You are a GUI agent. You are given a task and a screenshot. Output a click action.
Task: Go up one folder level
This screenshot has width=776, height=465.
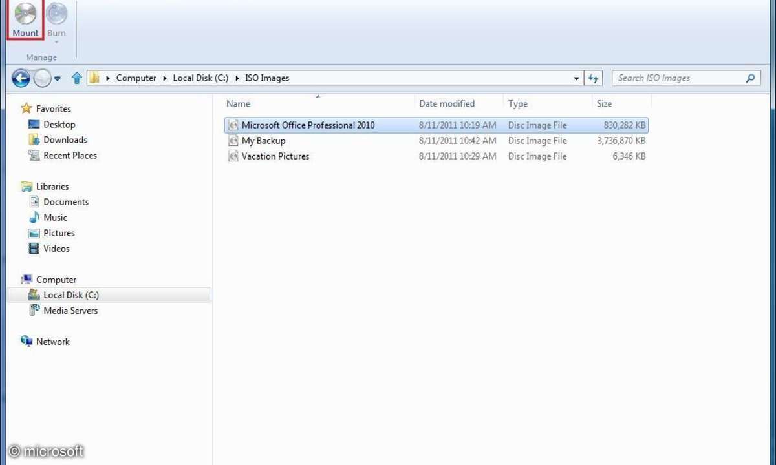77,78
